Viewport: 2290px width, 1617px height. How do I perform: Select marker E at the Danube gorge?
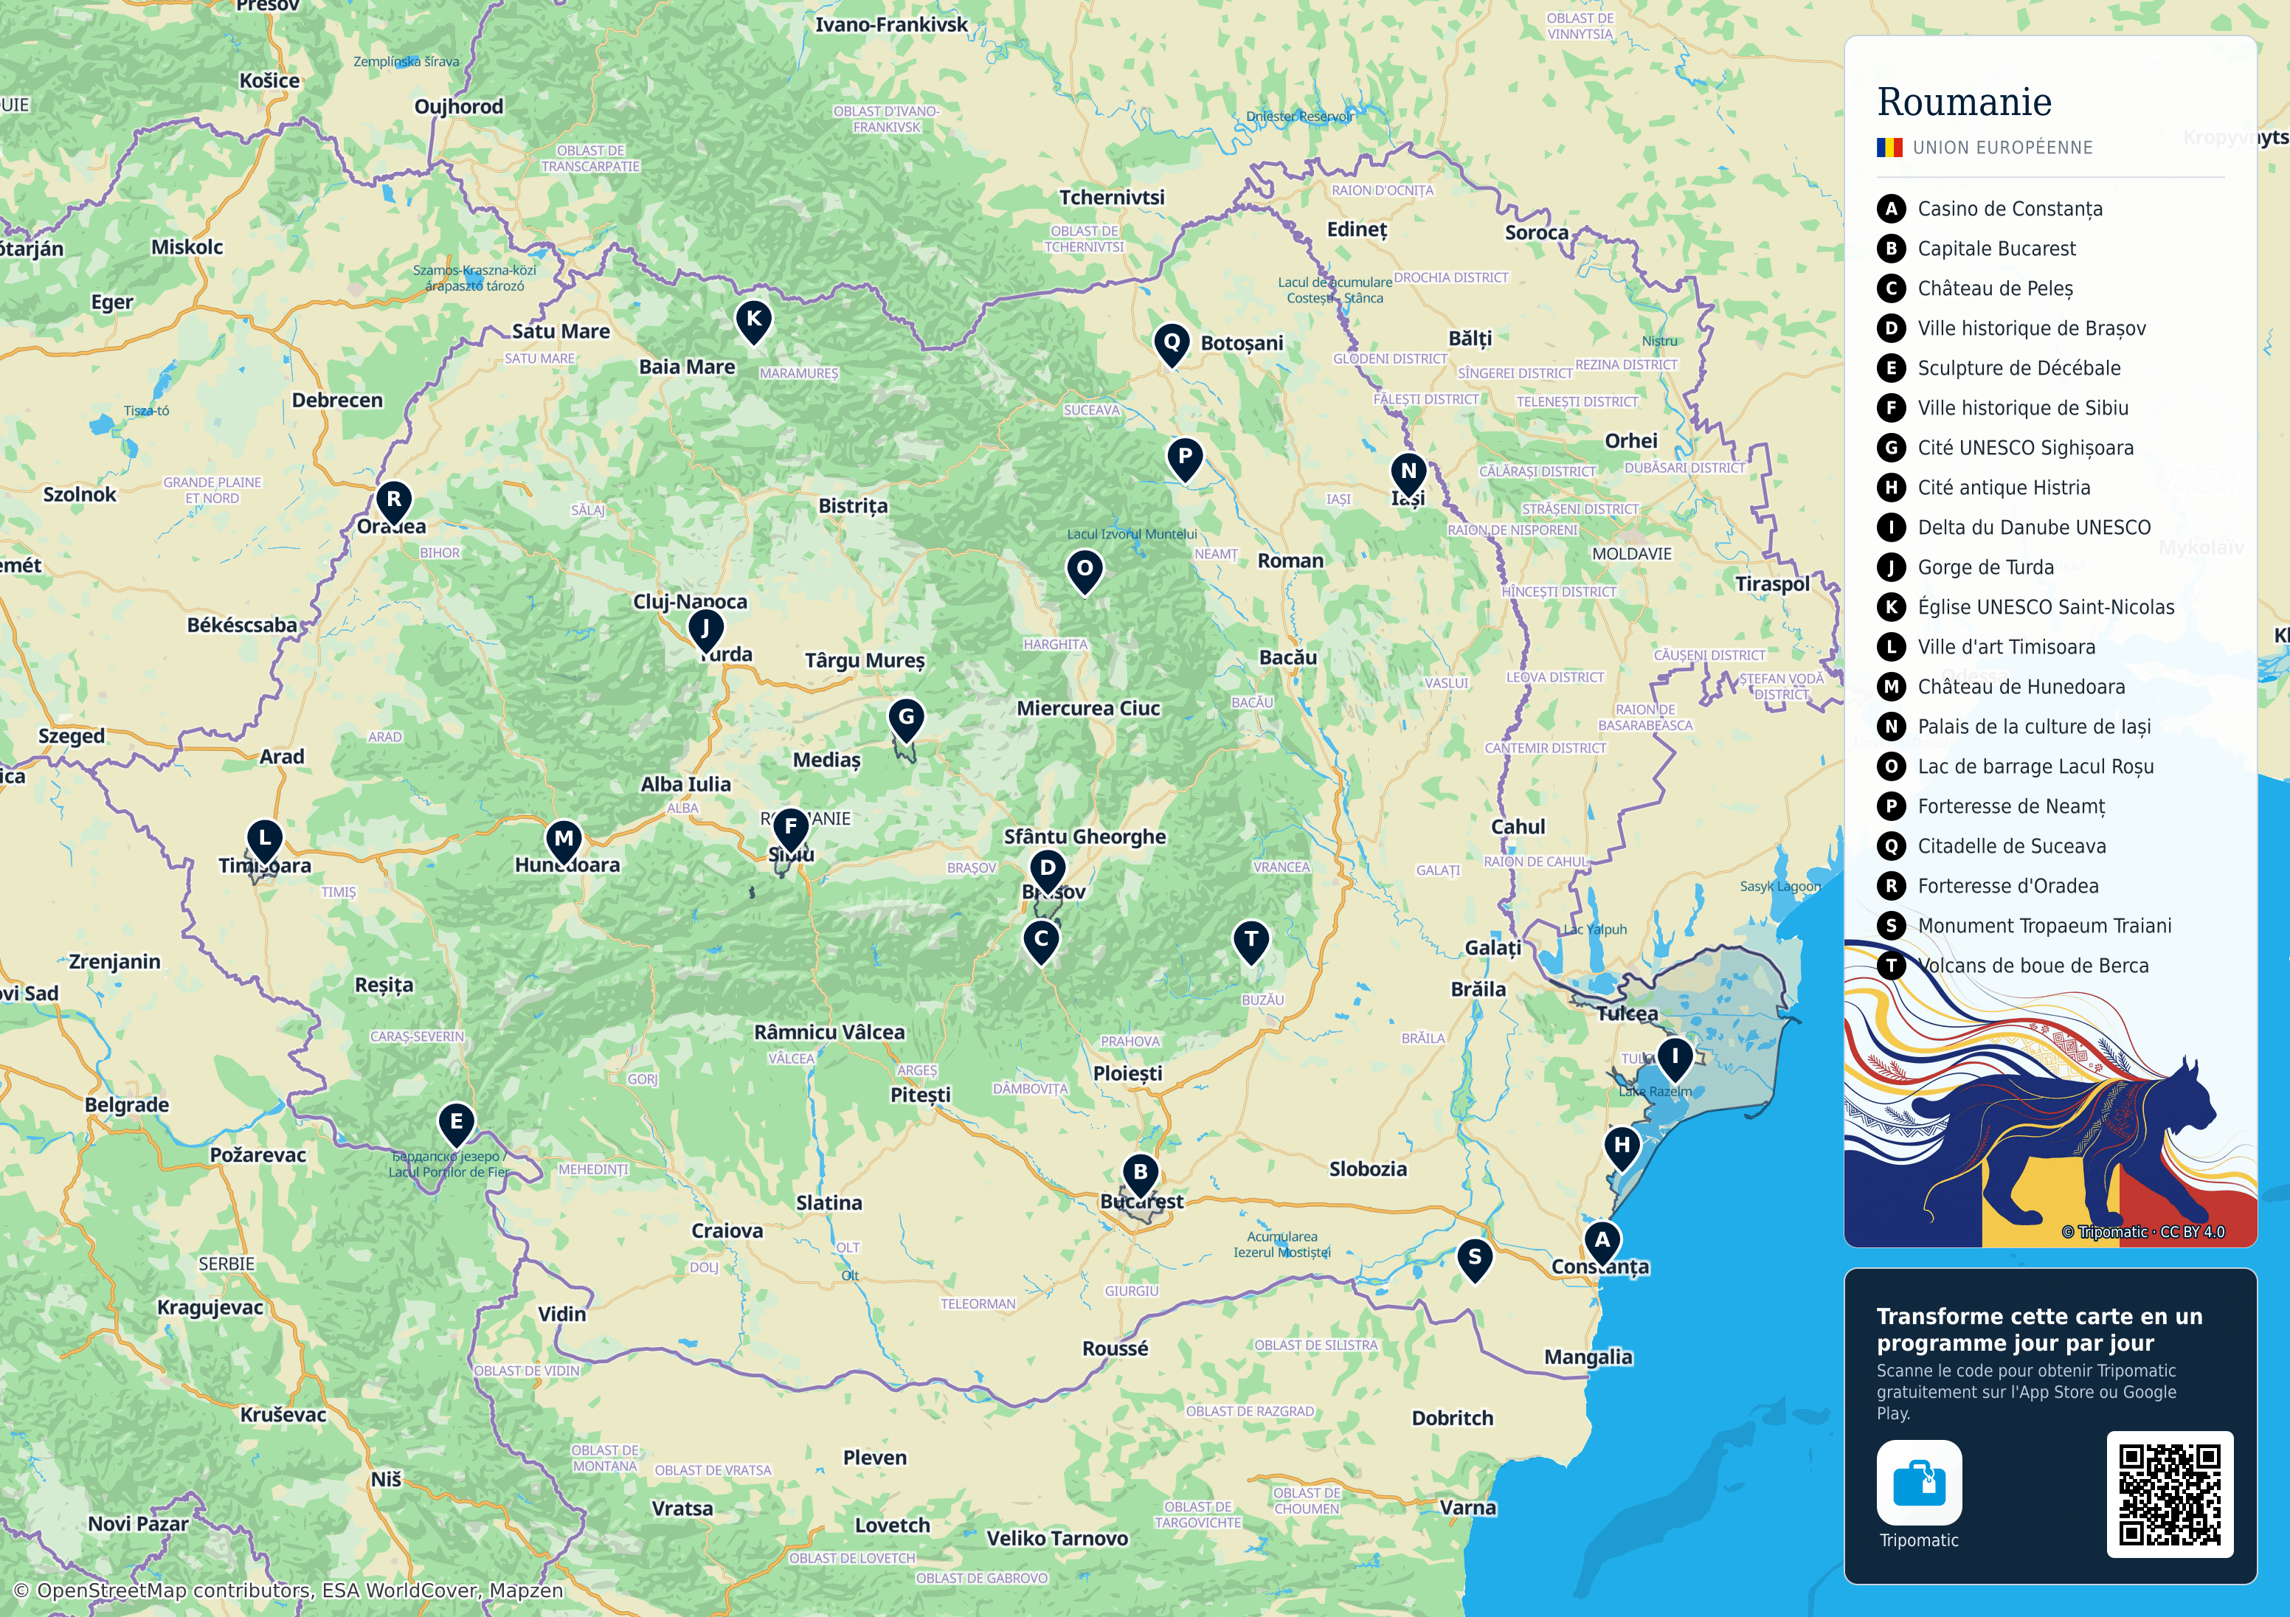coord(456,1124)
